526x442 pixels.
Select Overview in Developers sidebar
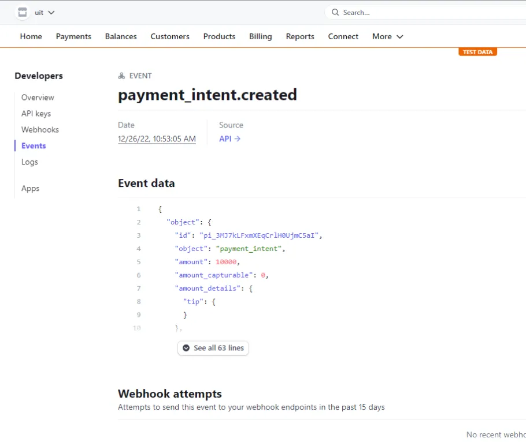coord(38,98)
